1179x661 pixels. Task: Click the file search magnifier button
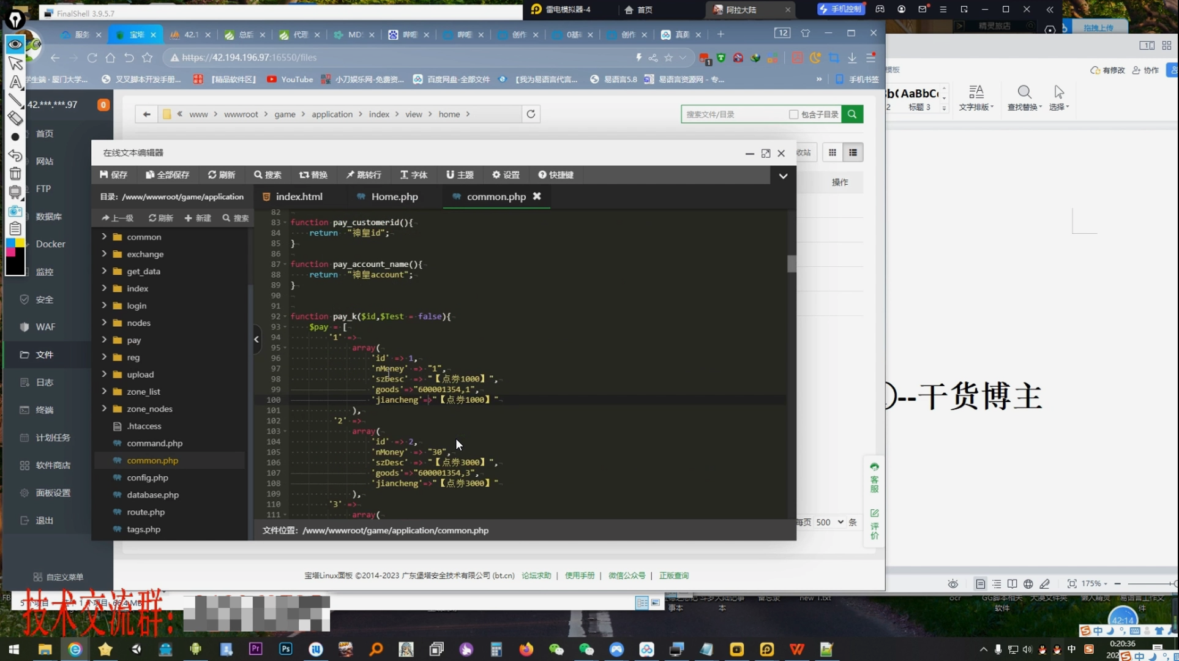(x=851, y=114)
